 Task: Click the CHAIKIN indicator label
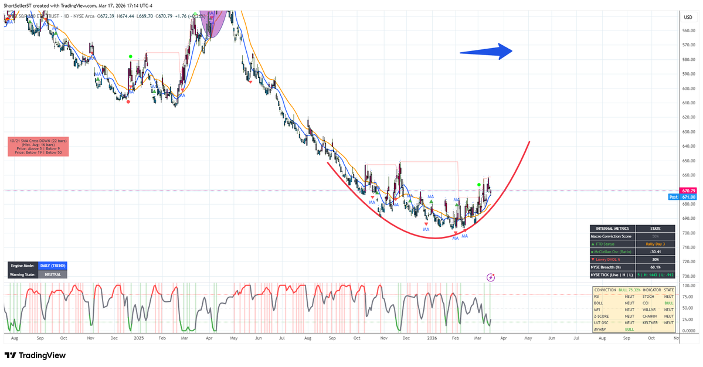tap(650, 316)
